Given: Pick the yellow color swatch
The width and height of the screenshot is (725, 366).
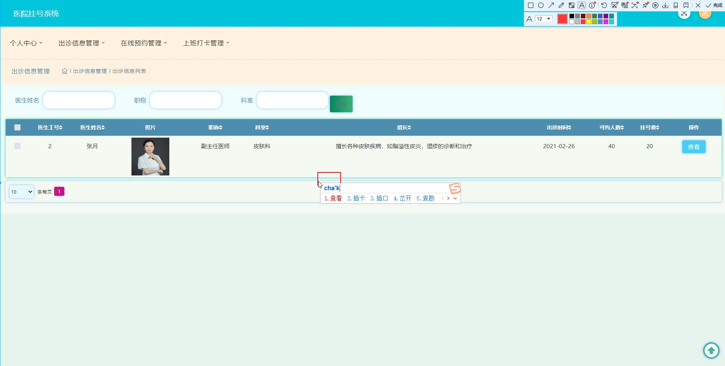Looking at the screenshot, I should coord(589,22).
